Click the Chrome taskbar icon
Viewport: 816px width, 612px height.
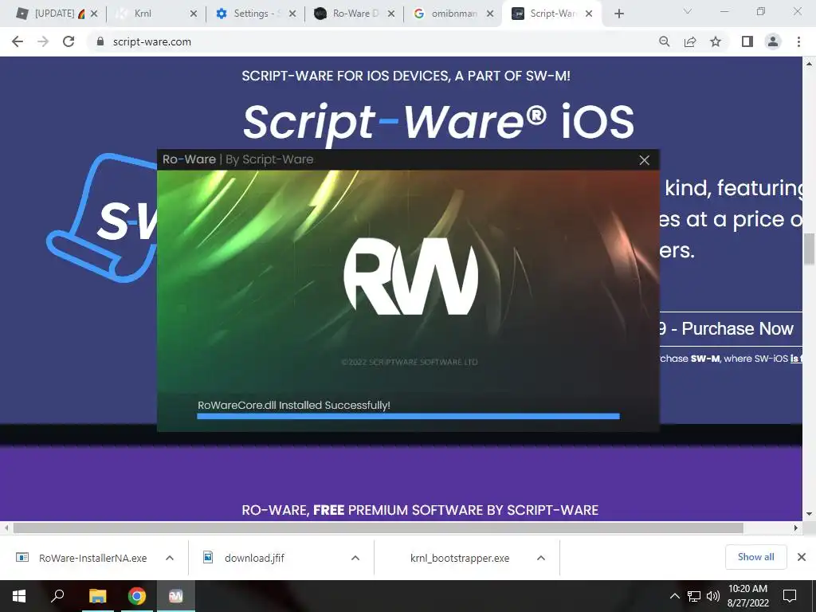tap(137, 596)
